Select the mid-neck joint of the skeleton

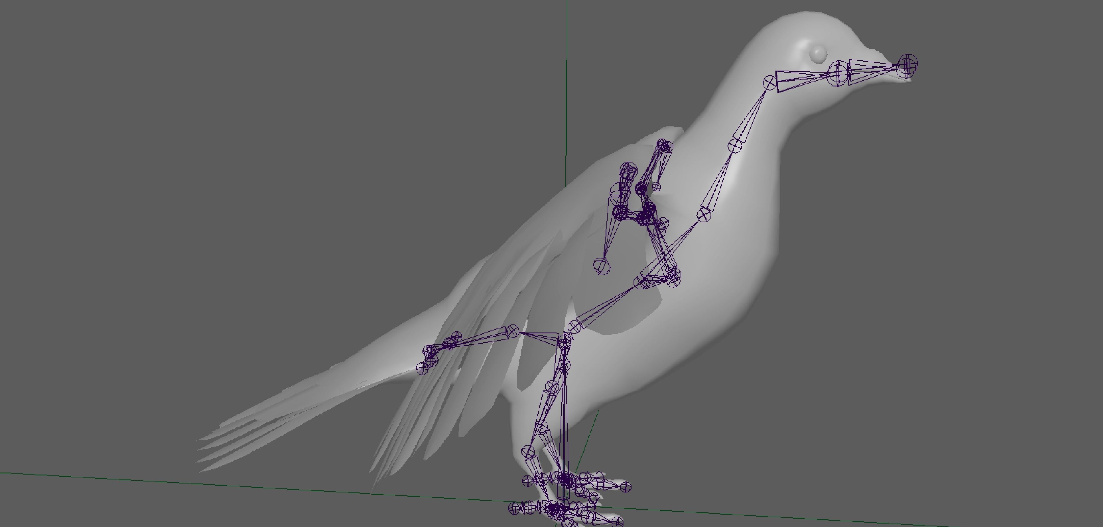pyautogui.click(x=734, y=146)
